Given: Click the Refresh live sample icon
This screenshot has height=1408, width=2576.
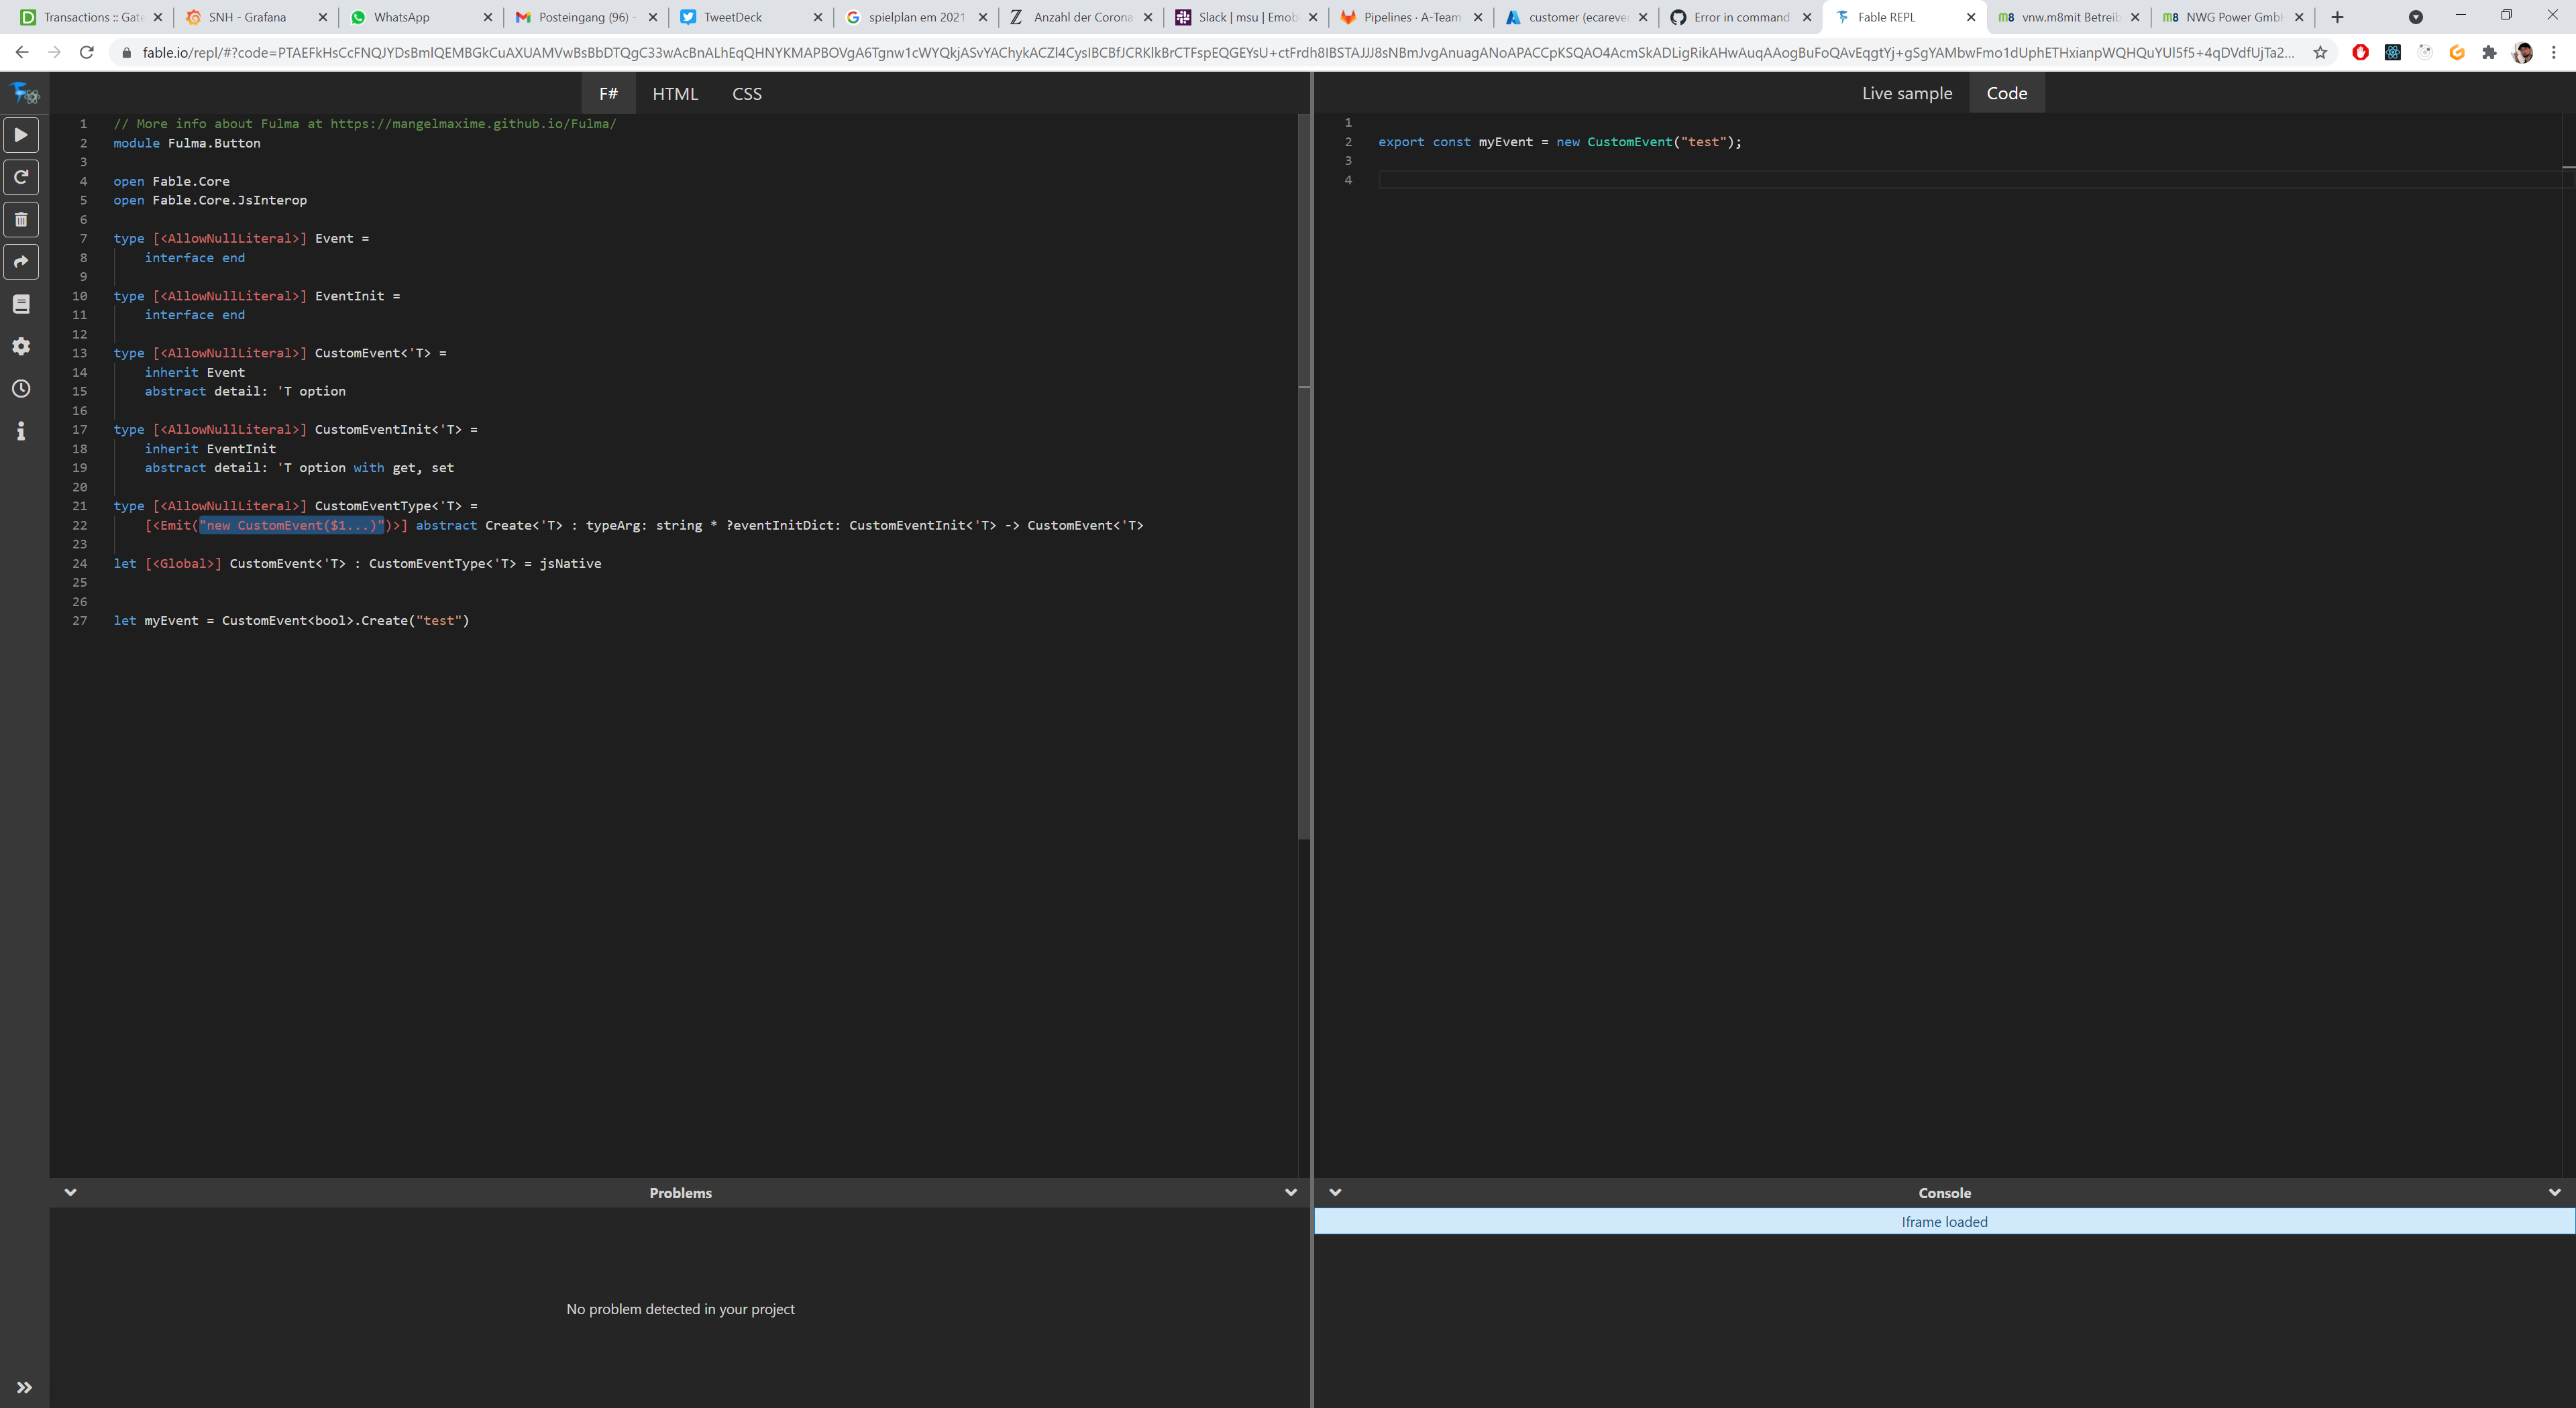Looking at the screenshot, I should [x=20, y=177].
